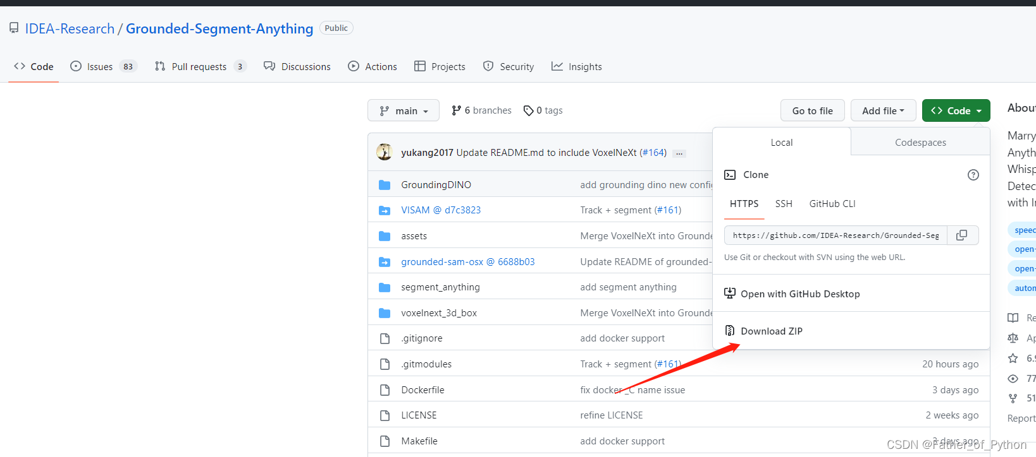1036x457 pixels.
Task: Click the terminal icon beside Clone
Action: point(730,175)
